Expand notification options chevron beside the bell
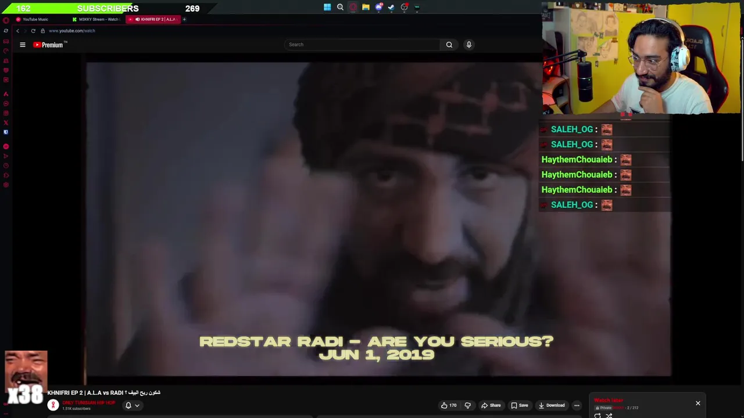 [x=137, y=405]
